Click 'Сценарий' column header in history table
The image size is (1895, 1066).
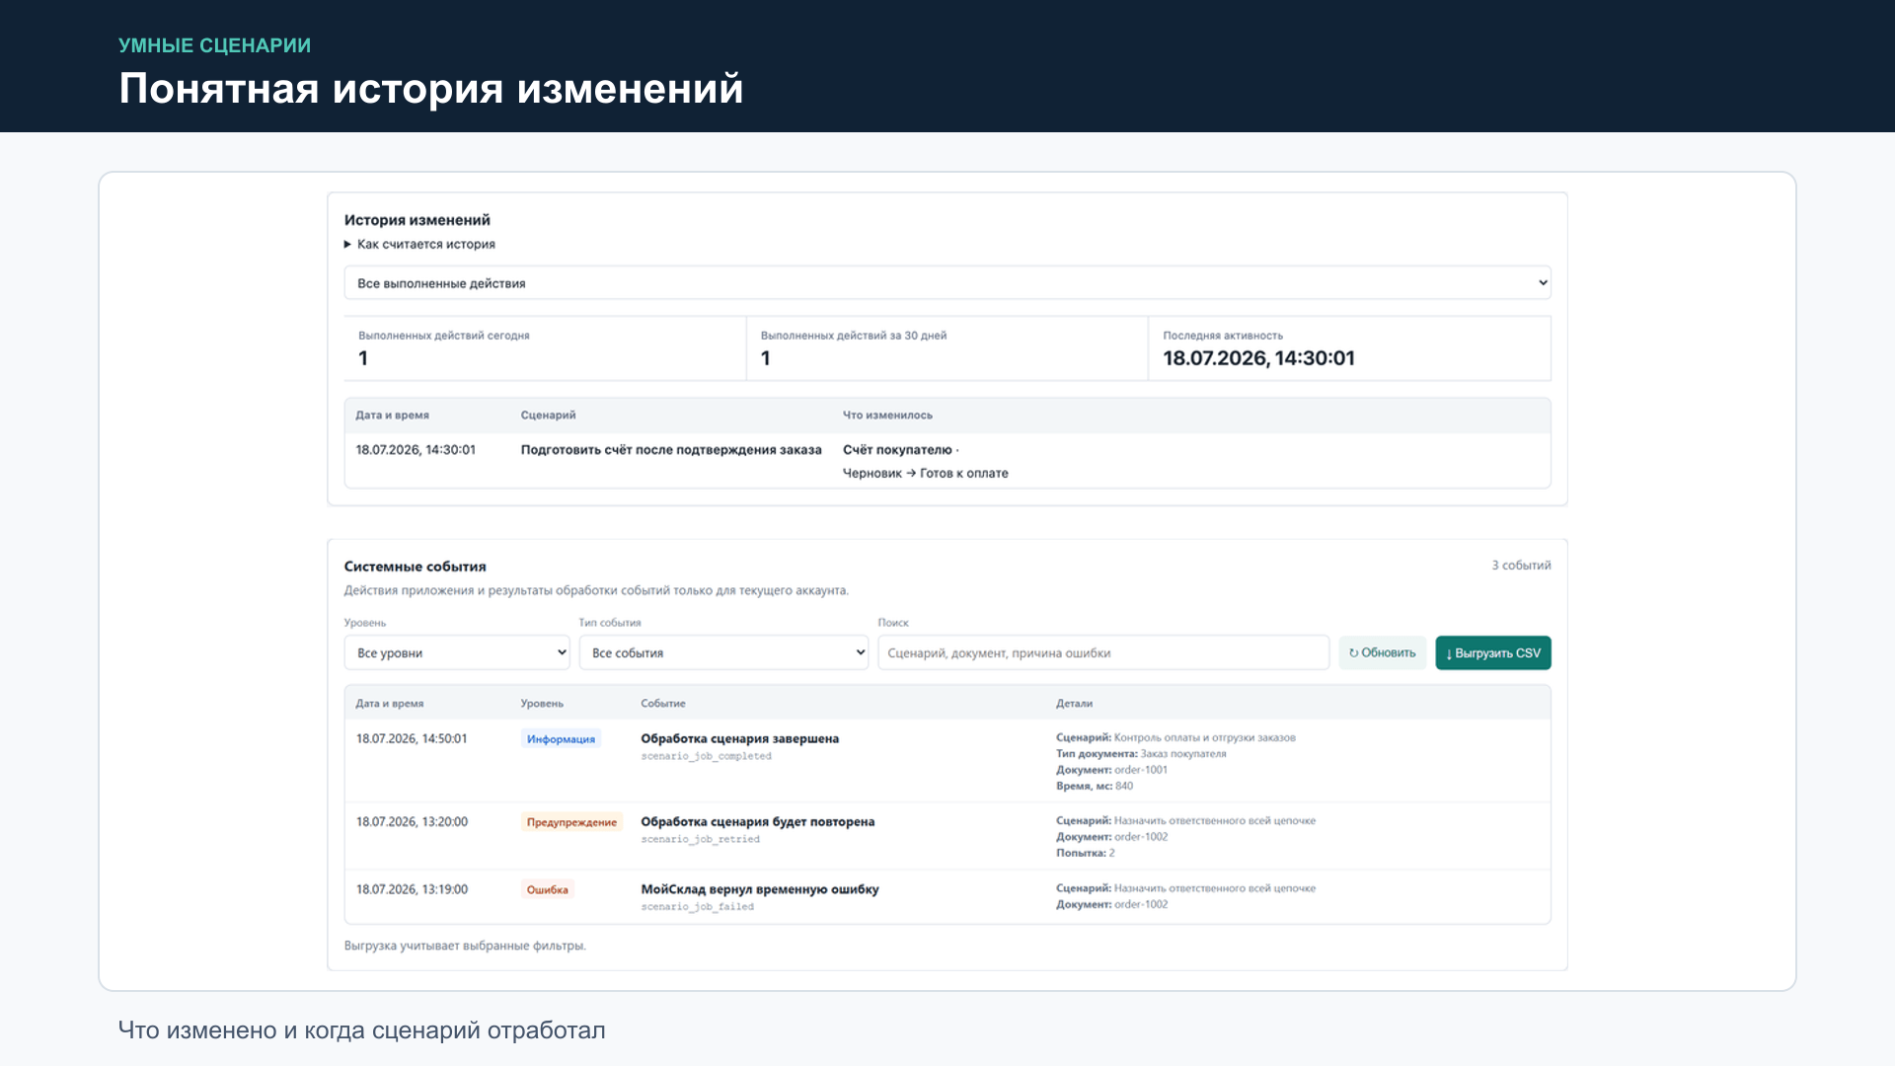point(548,416)
